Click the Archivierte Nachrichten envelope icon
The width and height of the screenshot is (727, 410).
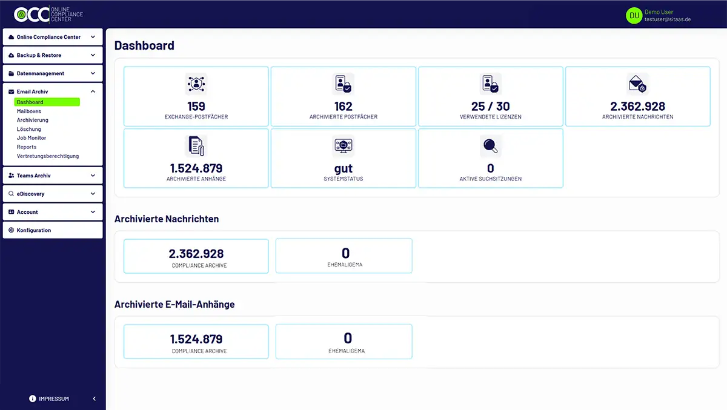point(637,84)
